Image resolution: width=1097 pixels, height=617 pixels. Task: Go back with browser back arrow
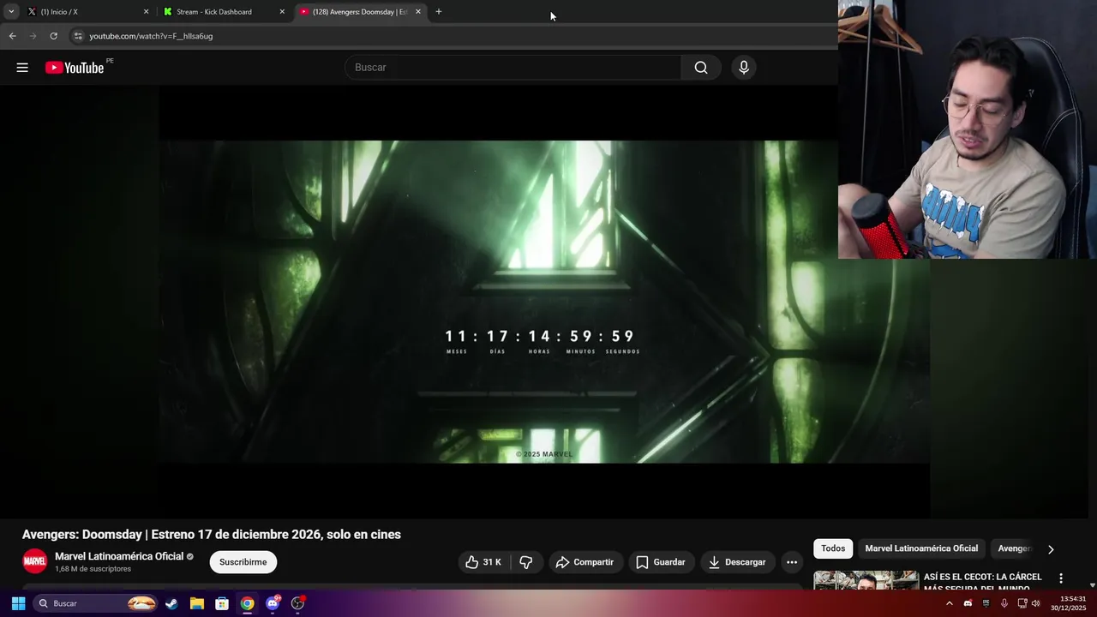tap(12, 36)
